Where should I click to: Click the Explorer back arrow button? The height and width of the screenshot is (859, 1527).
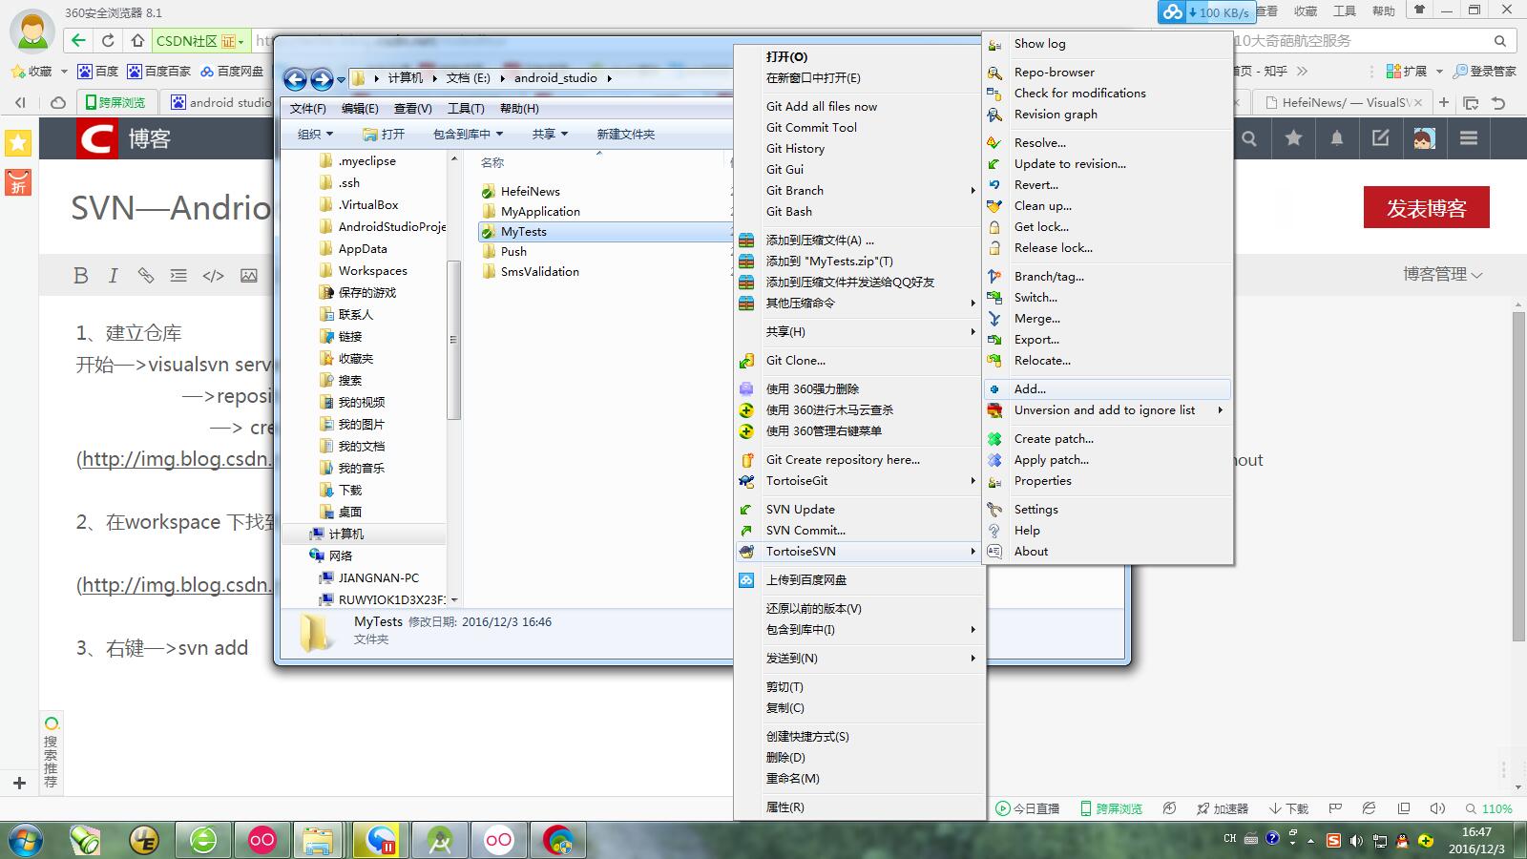295,79
